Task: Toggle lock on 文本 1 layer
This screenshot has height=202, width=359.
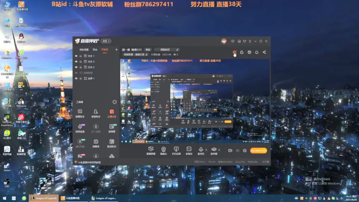Action: pos(81,56)
